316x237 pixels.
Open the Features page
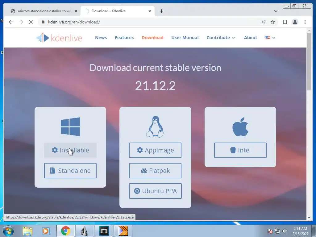coord(124,38)
